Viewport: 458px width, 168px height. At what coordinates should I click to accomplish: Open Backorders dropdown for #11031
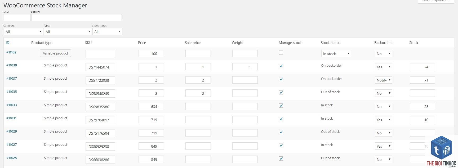(x=383, y=120)
